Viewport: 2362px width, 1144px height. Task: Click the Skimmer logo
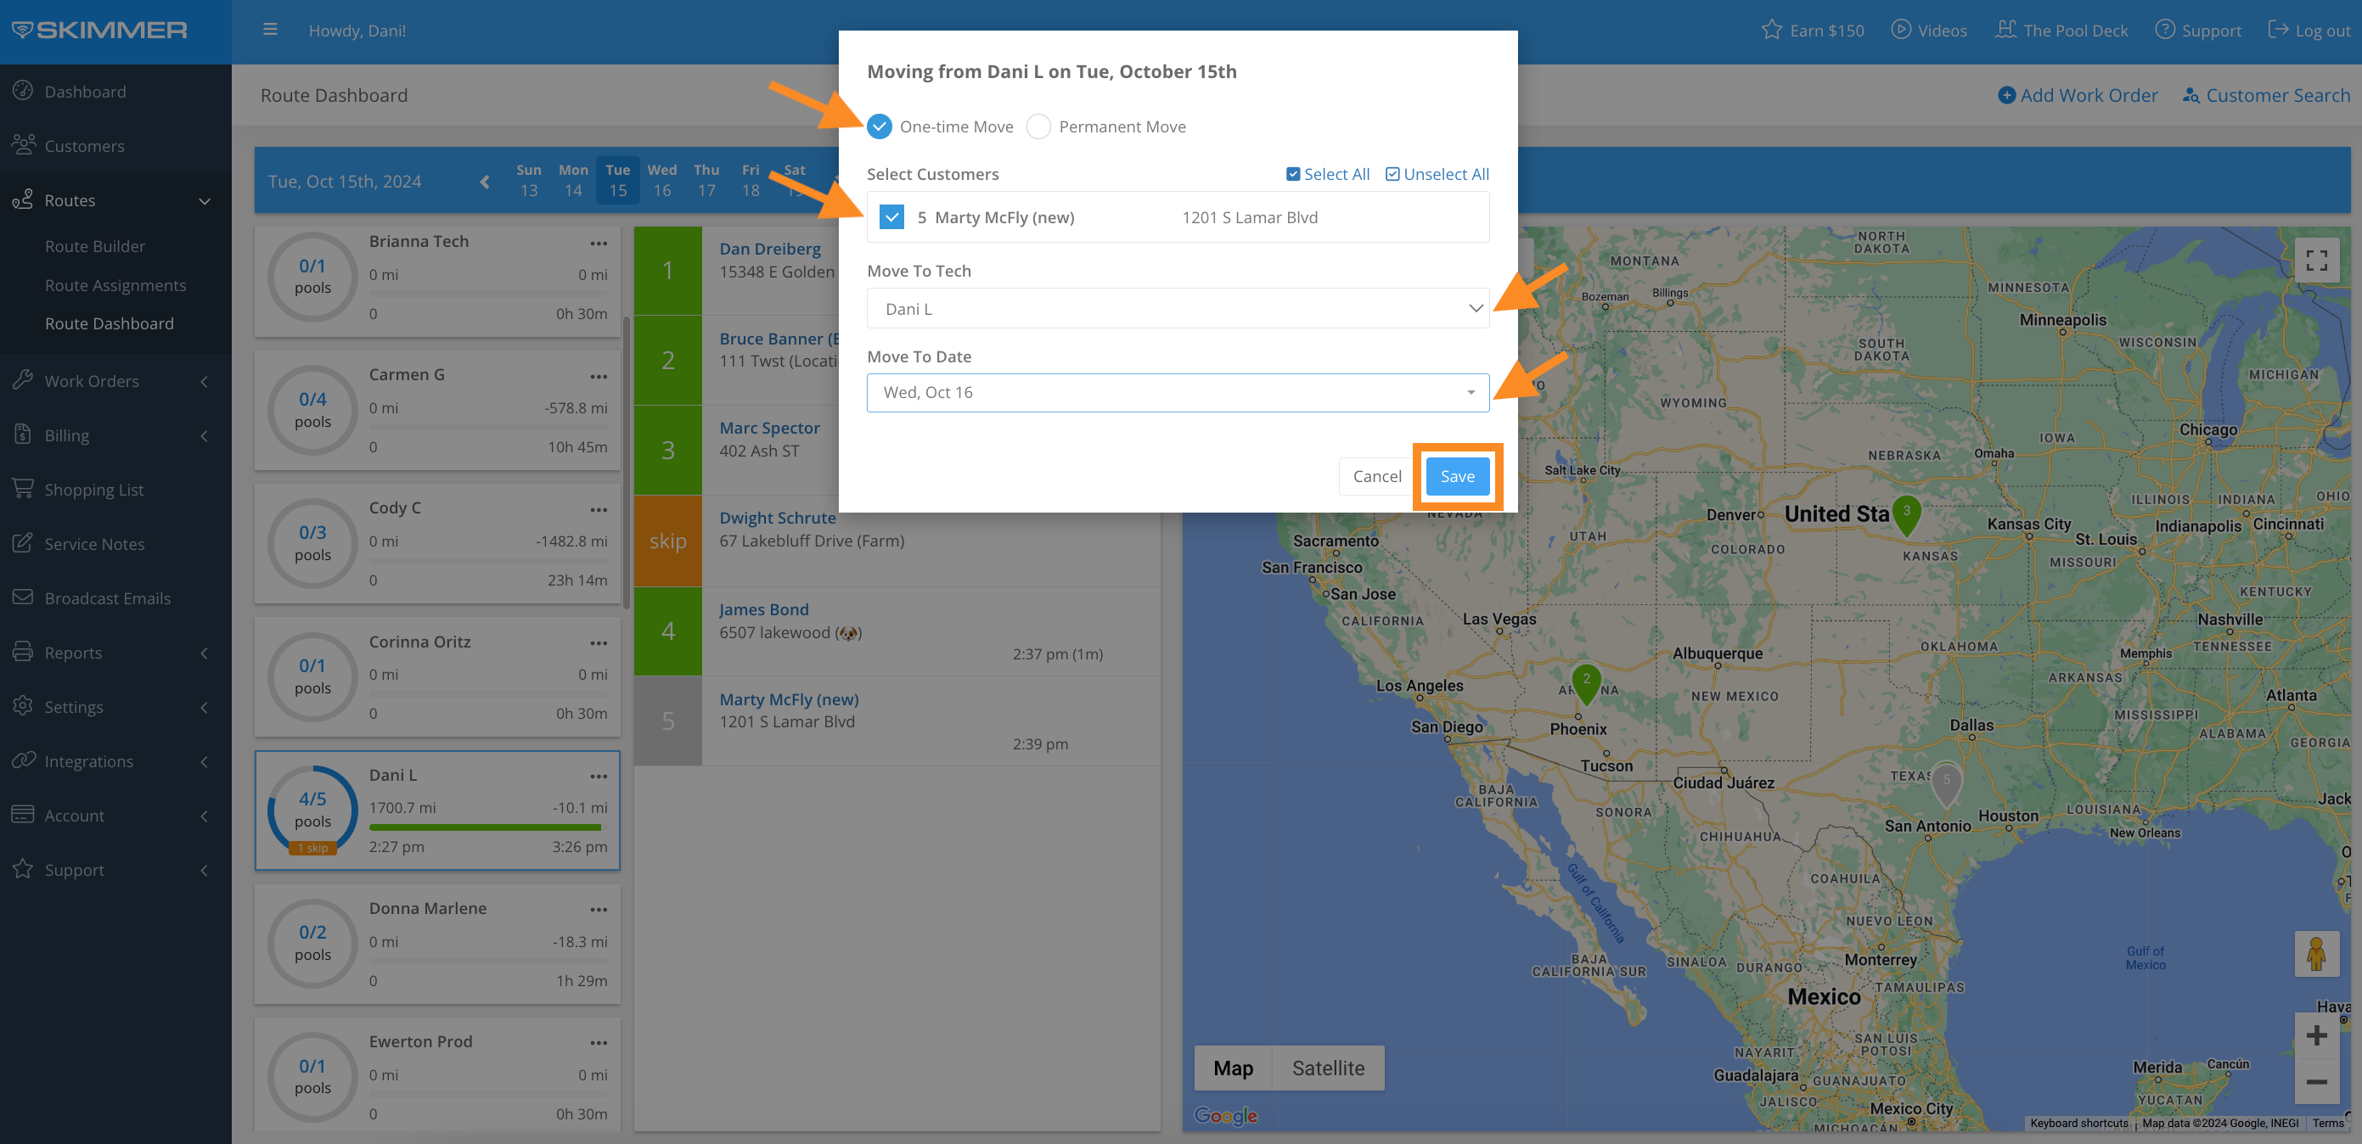coord(99,31)
